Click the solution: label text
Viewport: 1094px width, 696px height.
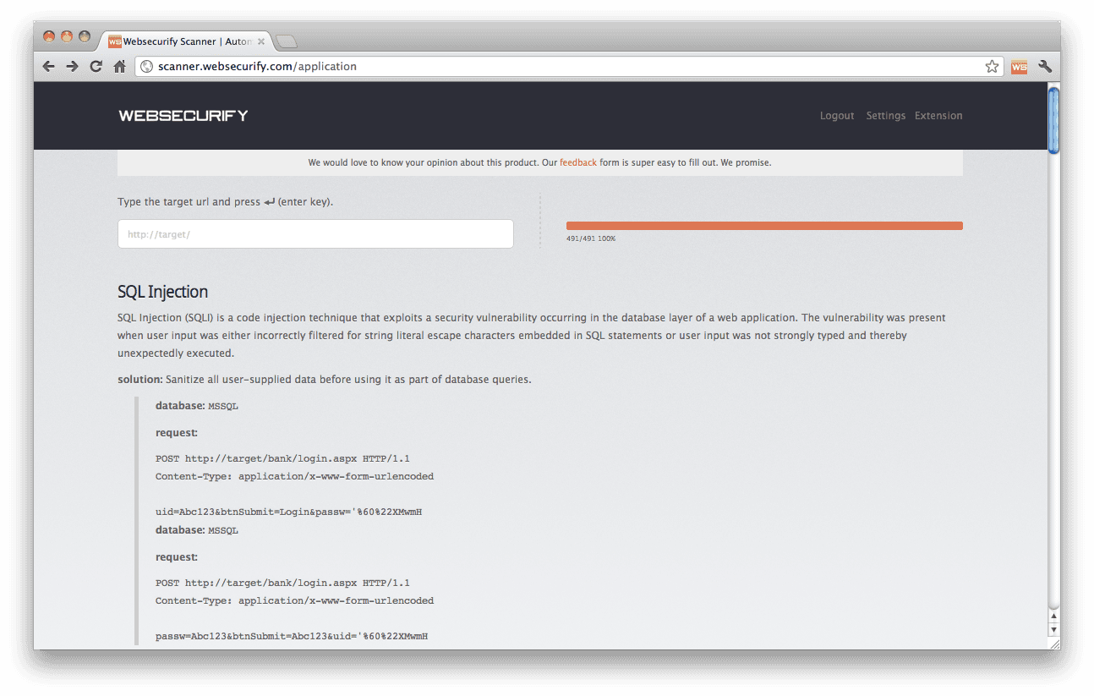[139, 379]
